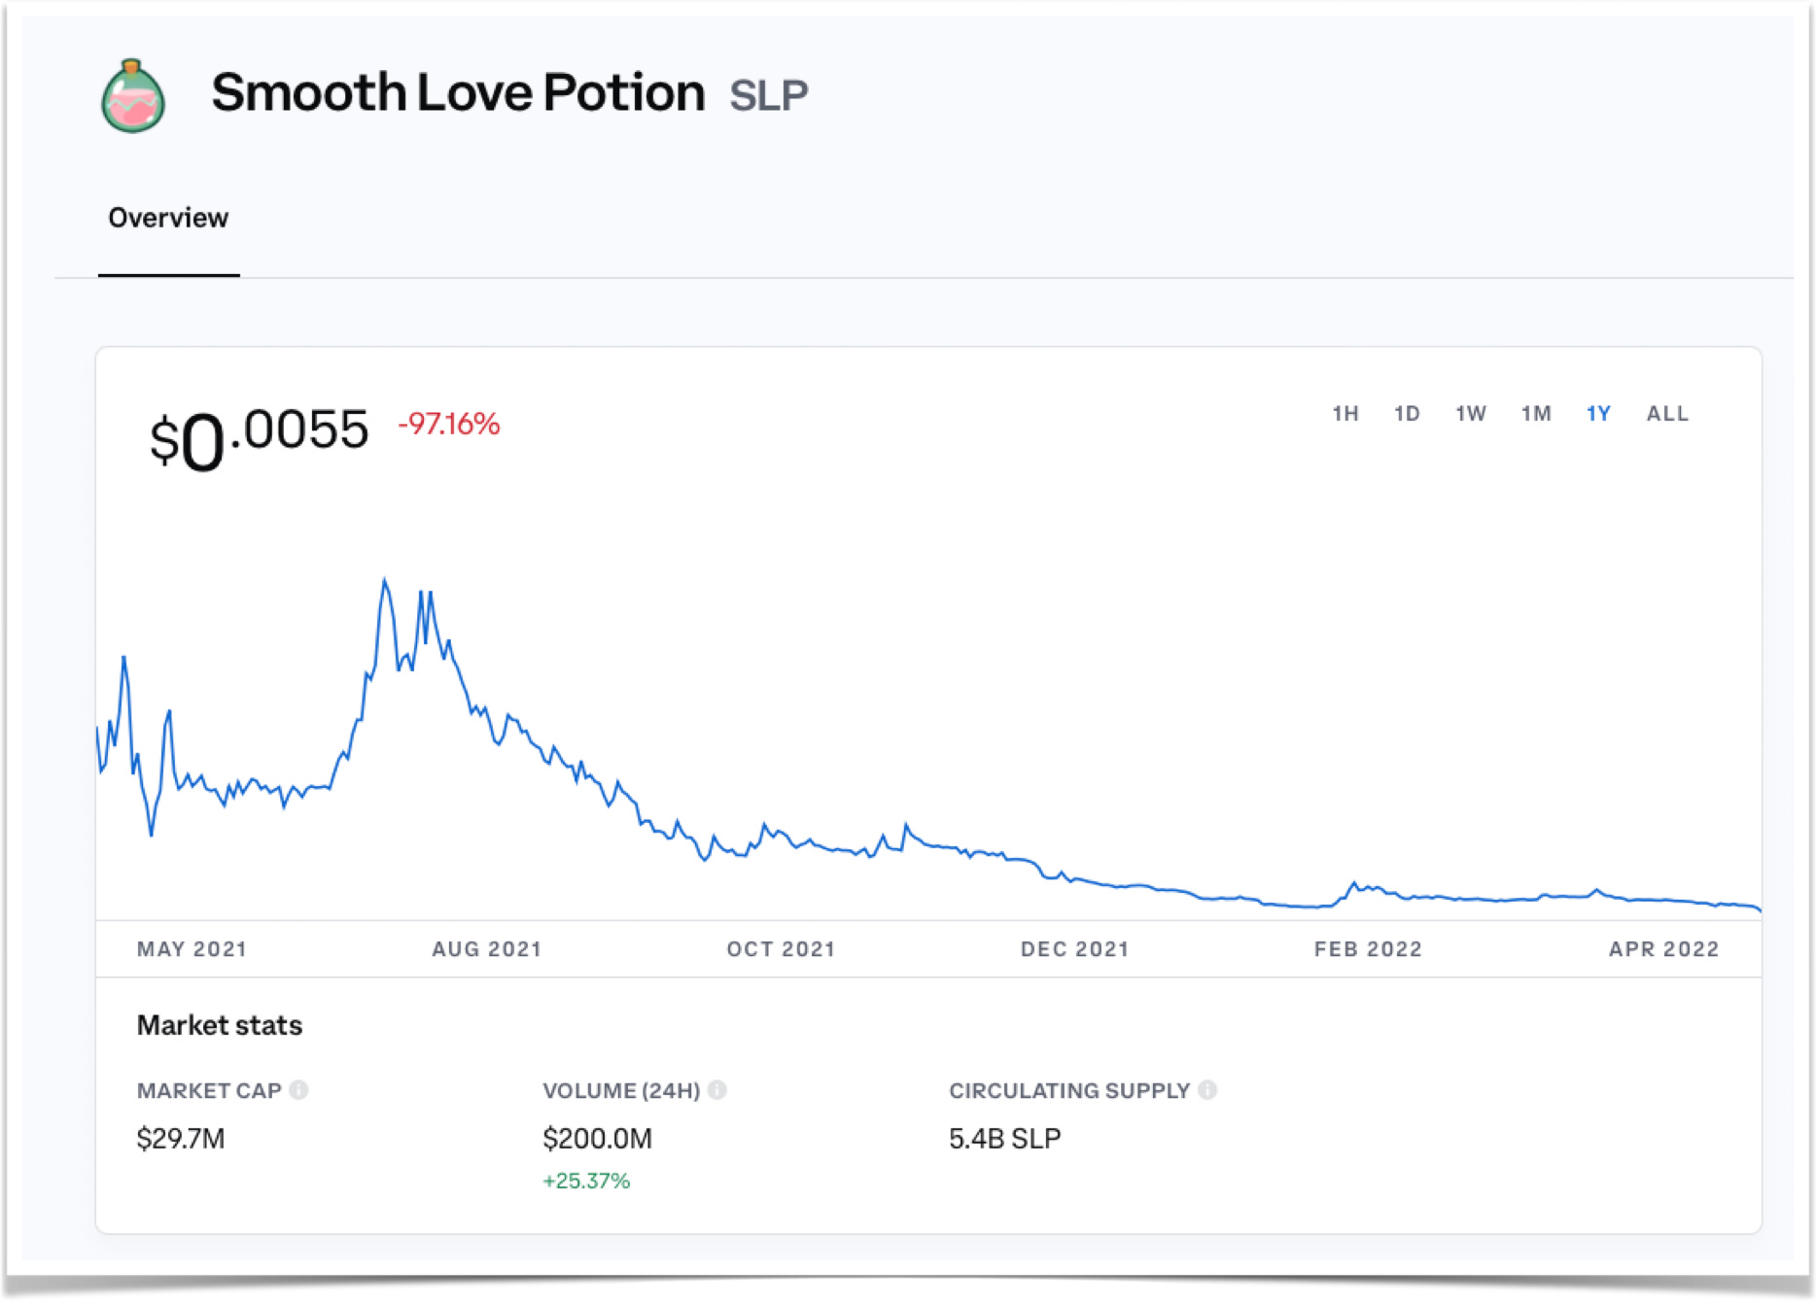Select the ALL chart range
Viewport: 1816px width, 1302px height.
point(1667,414)
